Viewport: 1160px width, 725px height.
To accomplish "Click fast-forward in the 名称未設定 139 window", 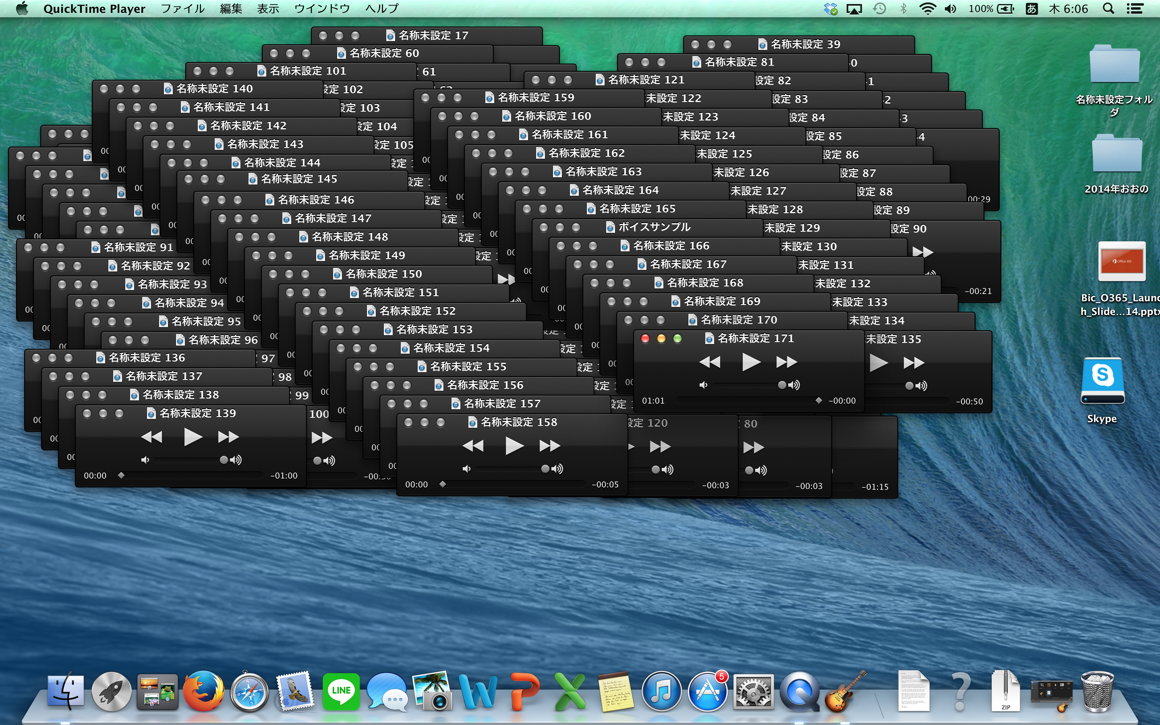I will coord(228,437).
